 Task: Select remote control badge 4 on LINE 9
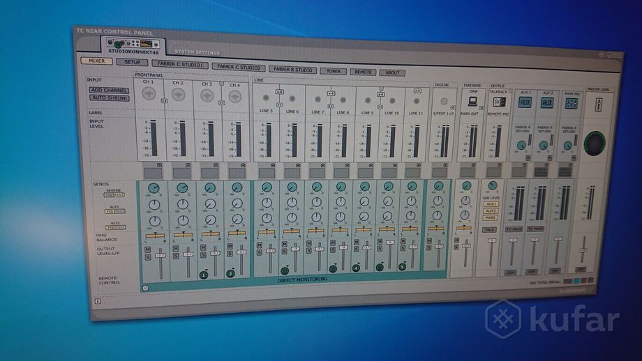356,268
